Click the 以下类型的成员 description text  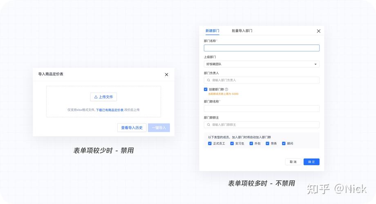point(239,137)
